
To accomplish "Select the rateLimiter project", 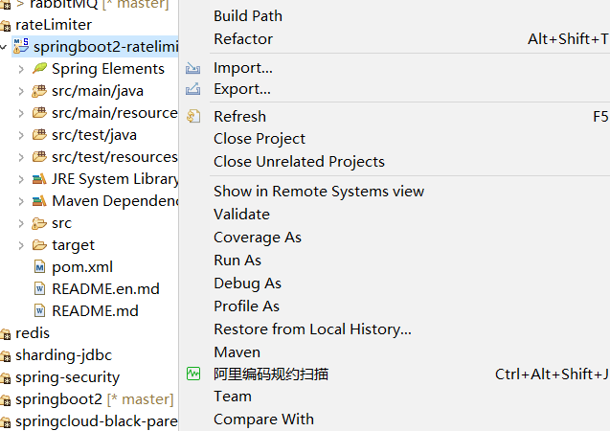I will click(54, 25).
